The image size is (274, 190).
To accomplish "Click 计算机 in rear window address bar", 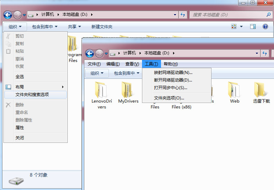I will click(48, 14).
